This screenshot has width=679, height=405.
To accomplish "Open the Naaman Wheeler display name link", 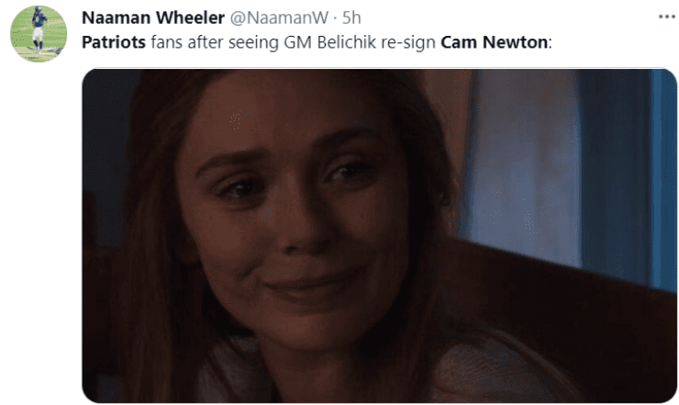I will 153,17.
